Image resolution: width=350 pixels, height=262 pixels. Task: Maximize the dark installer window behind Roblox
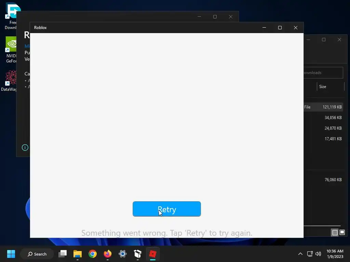point(215,17)
